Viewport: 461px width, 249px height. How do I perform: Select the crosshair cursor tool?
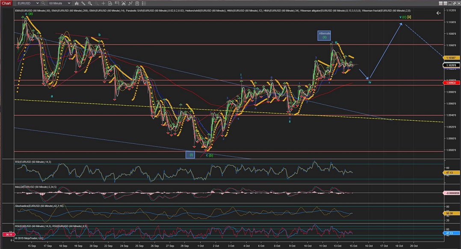click(x=103, y=3)
